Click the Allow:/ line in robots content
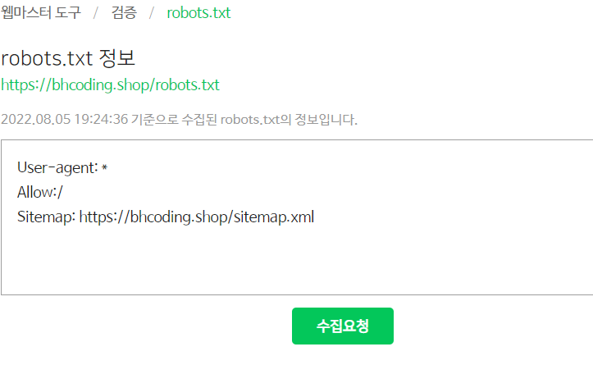The width and height of the screenshot is (593, 365). (x=40, y=192)
